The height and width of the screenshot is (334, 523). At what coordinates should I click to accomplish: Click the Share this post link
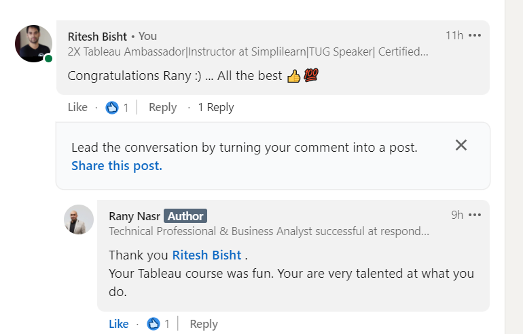pyautogui.click(x=117, y=166)
